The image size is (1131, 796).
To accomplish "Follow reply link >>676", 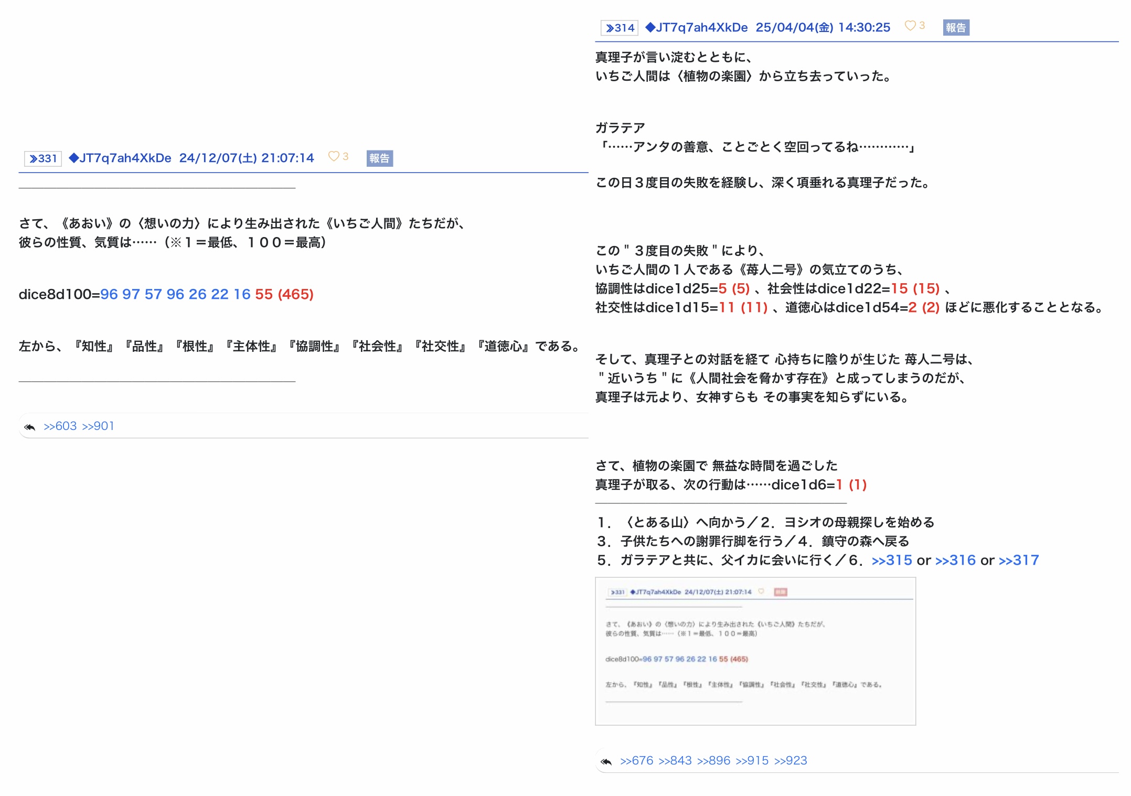I will (636, 761).
